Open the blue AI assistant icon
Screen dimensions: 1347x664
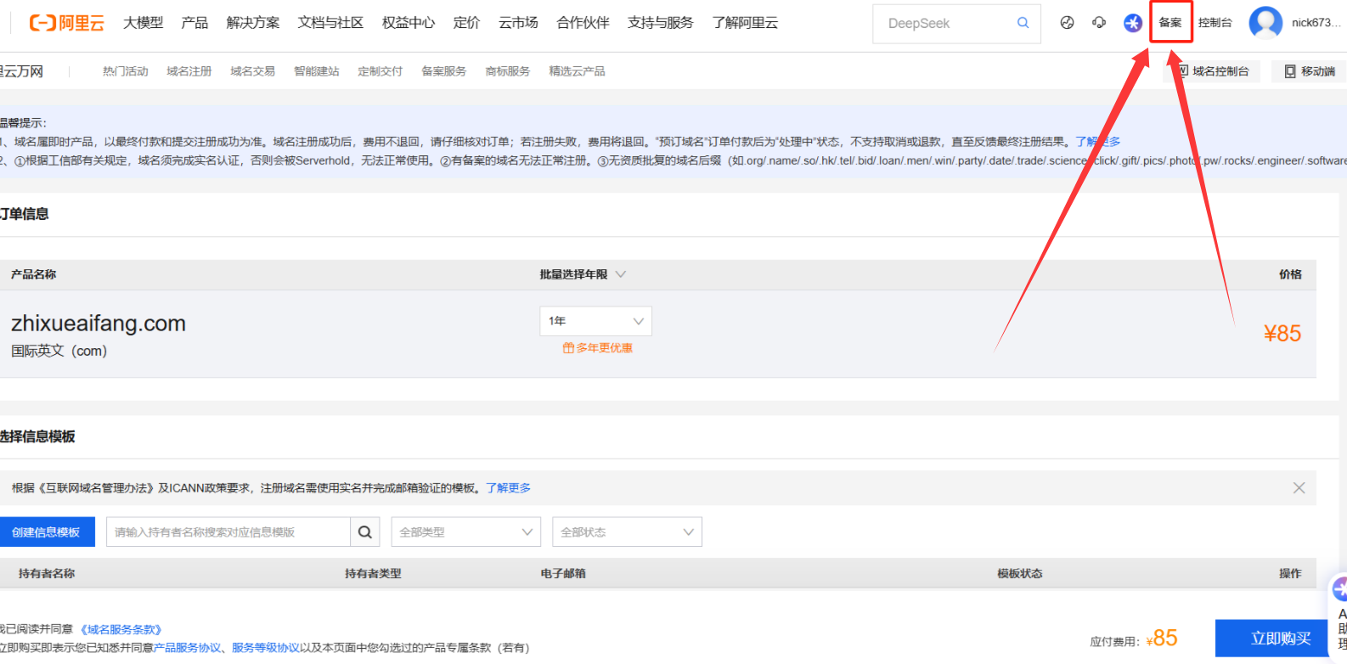pos(1132,23)
